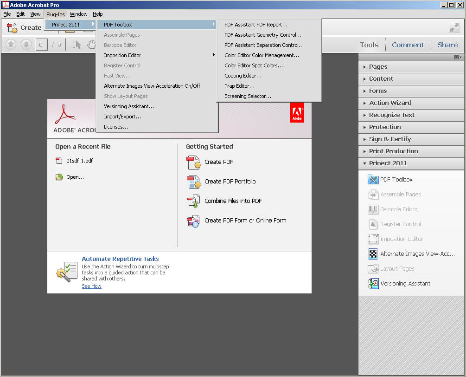Pick the Hand tool icon
Viewport: 466px width, 377px height.
pos(91,45)
